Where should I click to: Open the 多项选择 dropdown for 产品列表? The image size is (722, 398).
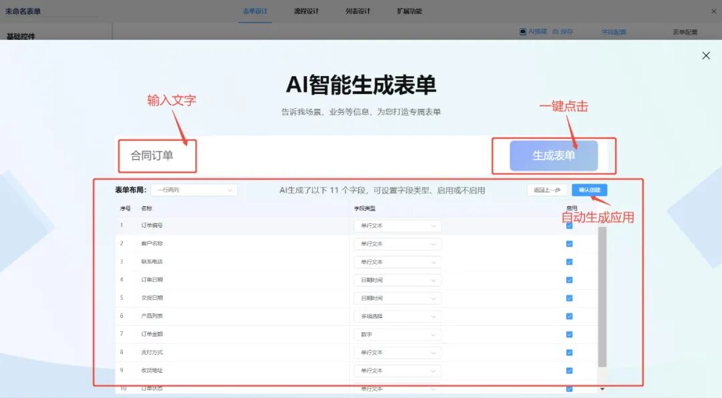pyautogui.click(x=398, y=316)
